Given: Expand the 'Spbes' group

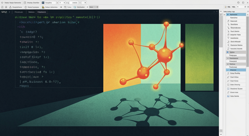Looking at the screenshot, I should [228, 52].
